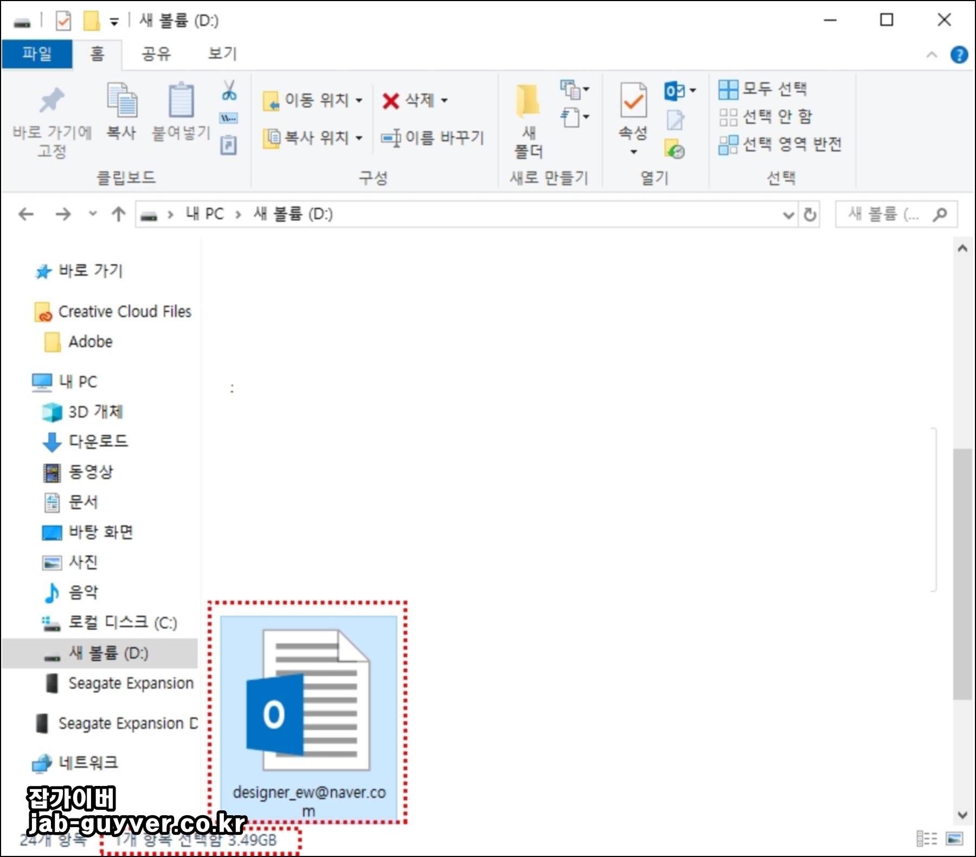Select the designer_ew@naver.com Outlook file

pyautogui.click(x=309, y=719)
